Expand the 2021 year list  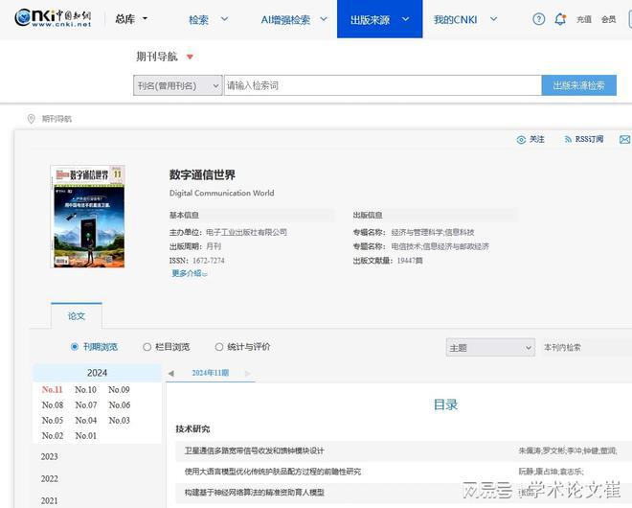[x=49, y=500]
